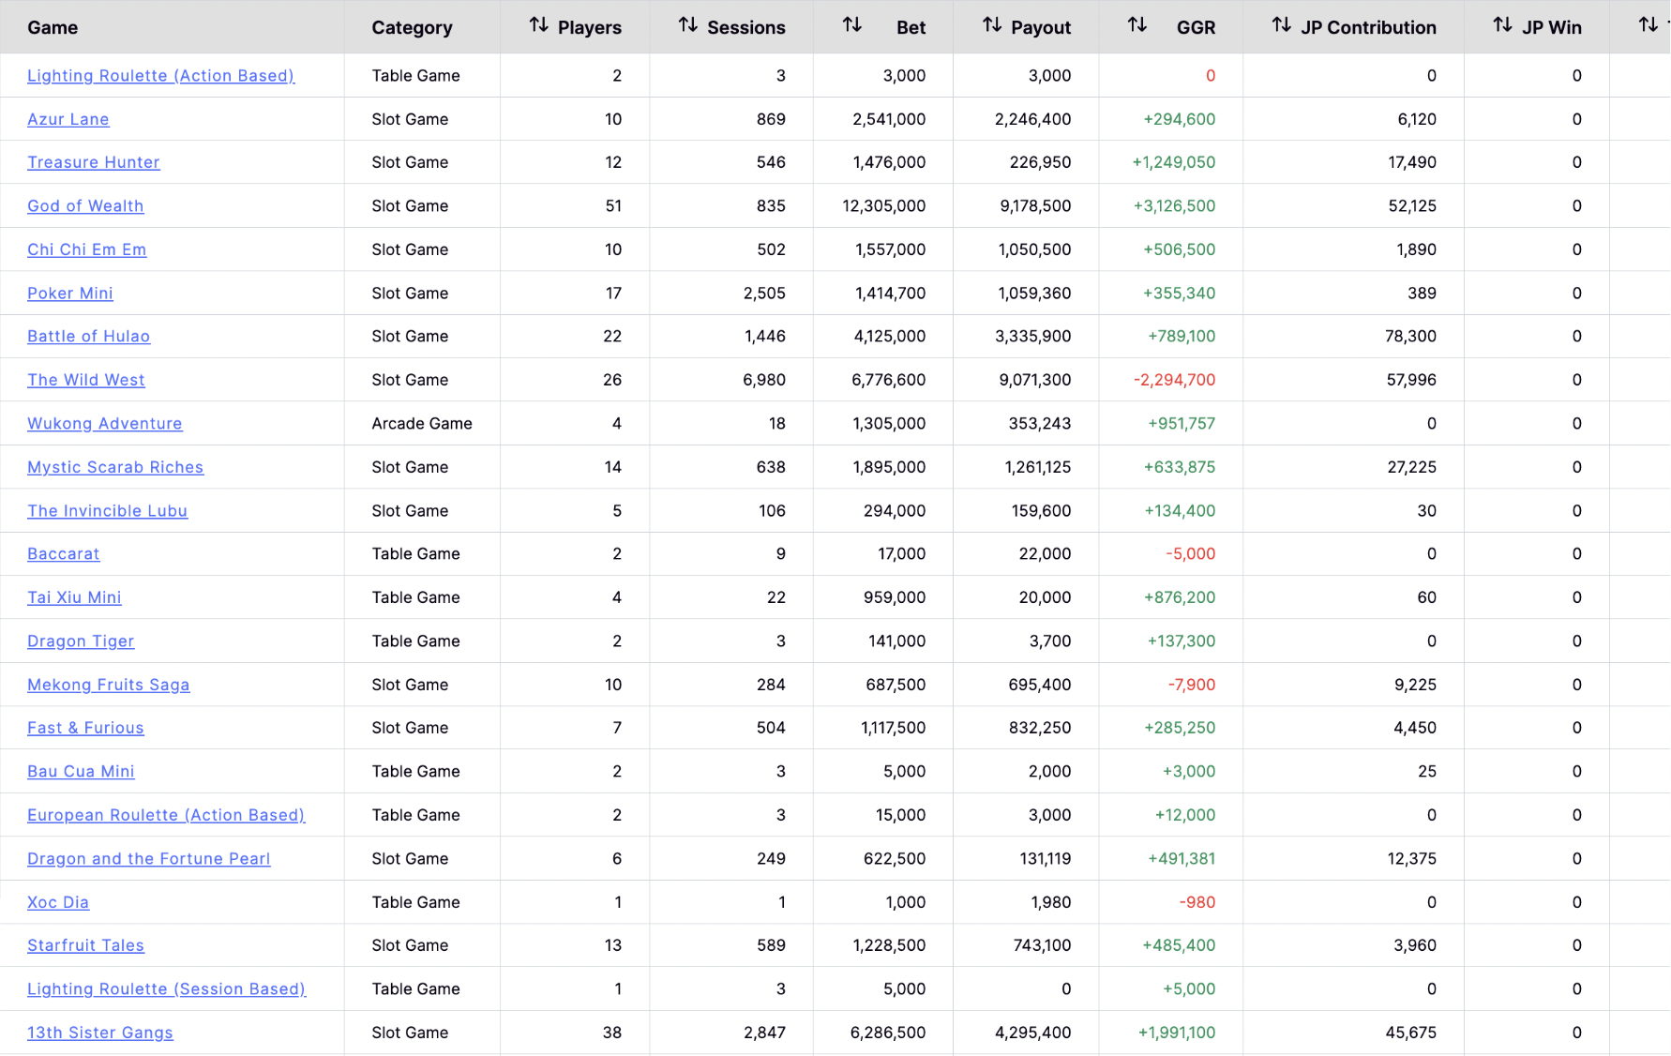Click the JP Contribution sort arrows
The width and height of the screenshot is (1671, 1056).
point(1281,25)
